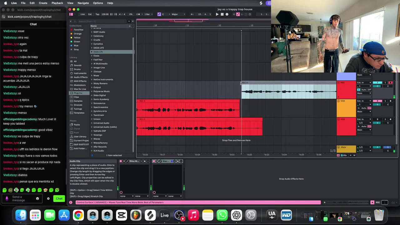Screen dimensions: 400x225
Task: Go back with browser history arrow
Action: point(71,21)
